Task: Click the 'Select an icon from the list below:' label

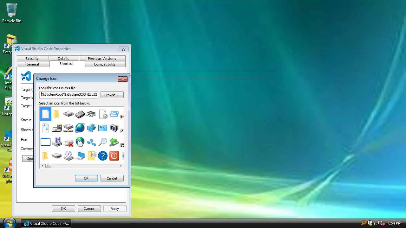Action: click(65, 103)
